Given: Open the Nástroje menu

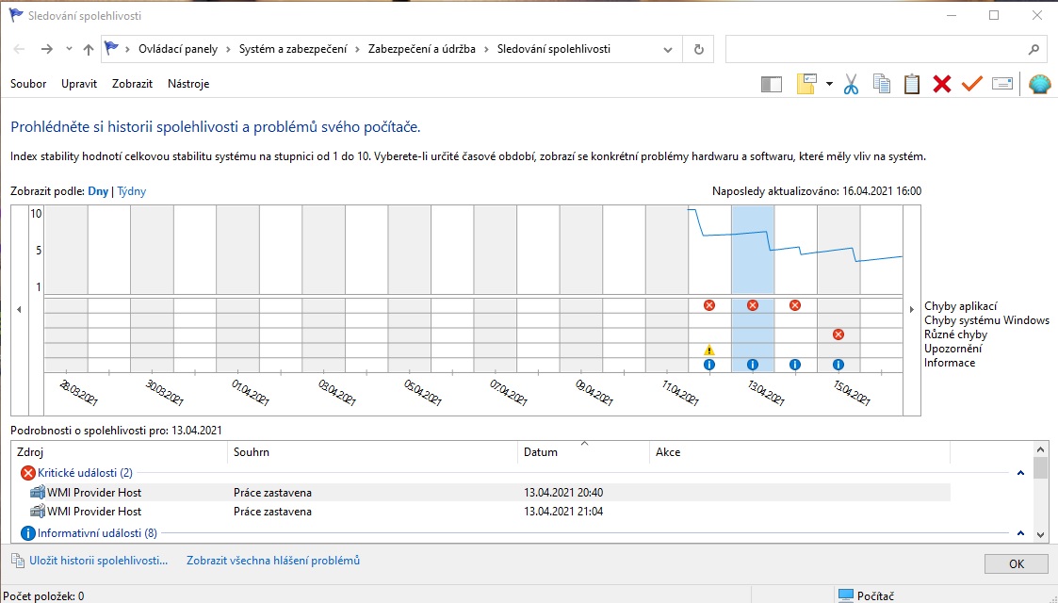Looking at the screenshot, I should click(x=188, y=84).
